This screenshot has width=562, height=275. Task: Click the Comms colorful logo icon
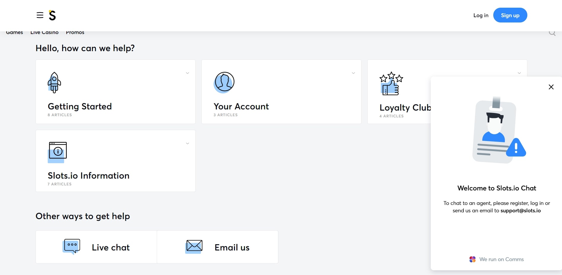click(x=473, y=259)
